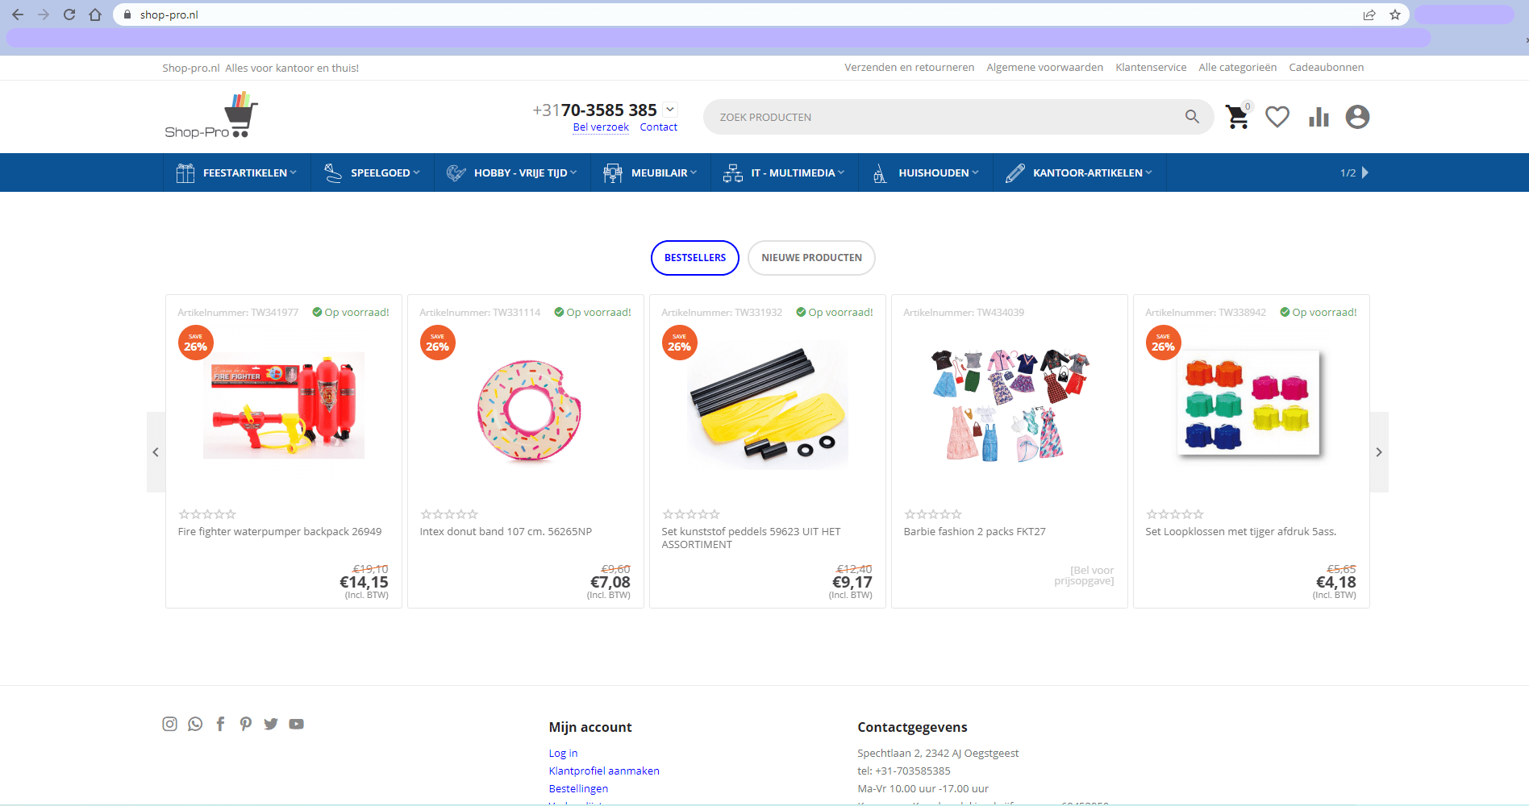Image resolution: width=1529 pixels, height=806 pixels.
Task: Click the user account profile icon
Action: point(1357,118)
